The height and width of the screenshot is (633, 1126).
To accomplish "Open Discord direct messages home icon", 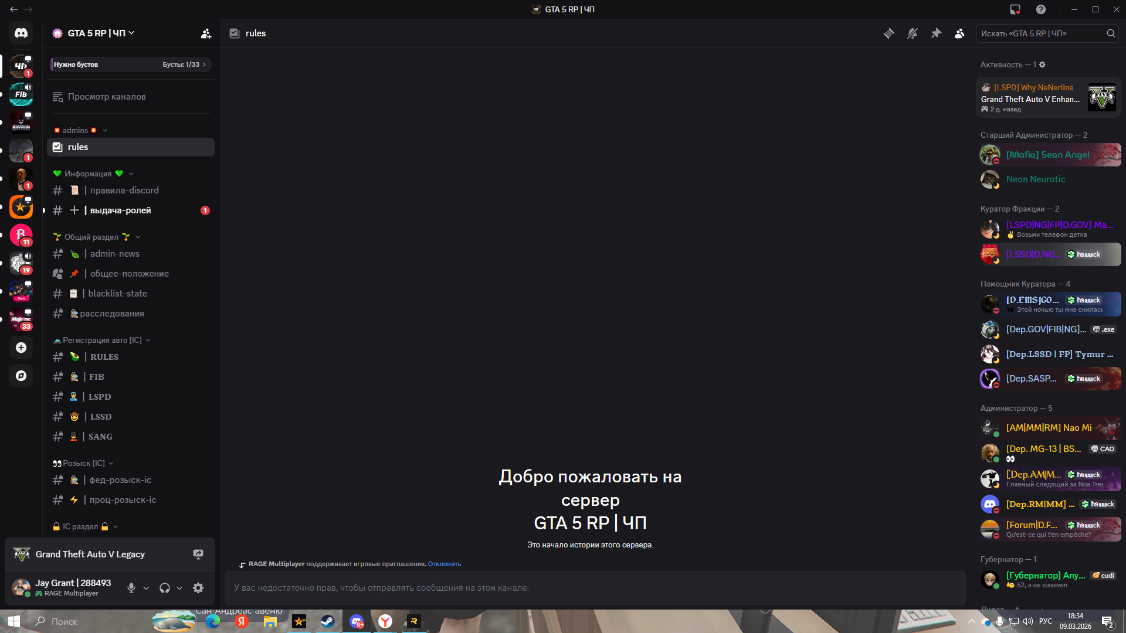I will 21,33.
